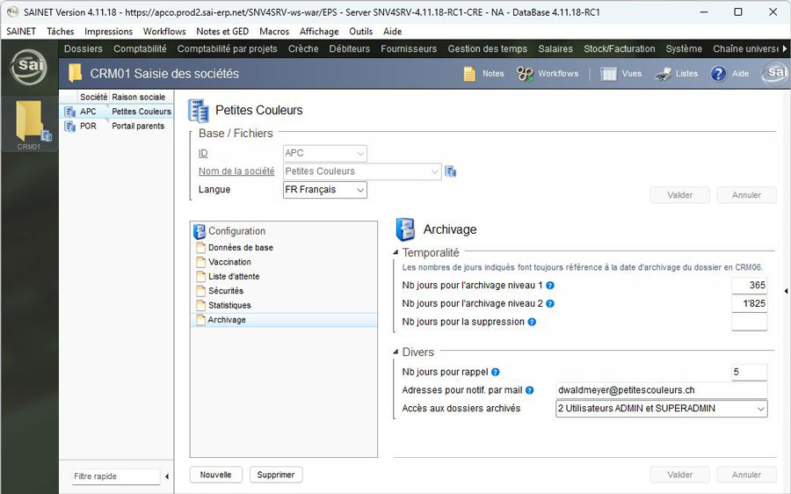Click the Nb jours pour la suppression field

[x=749, y=322]
